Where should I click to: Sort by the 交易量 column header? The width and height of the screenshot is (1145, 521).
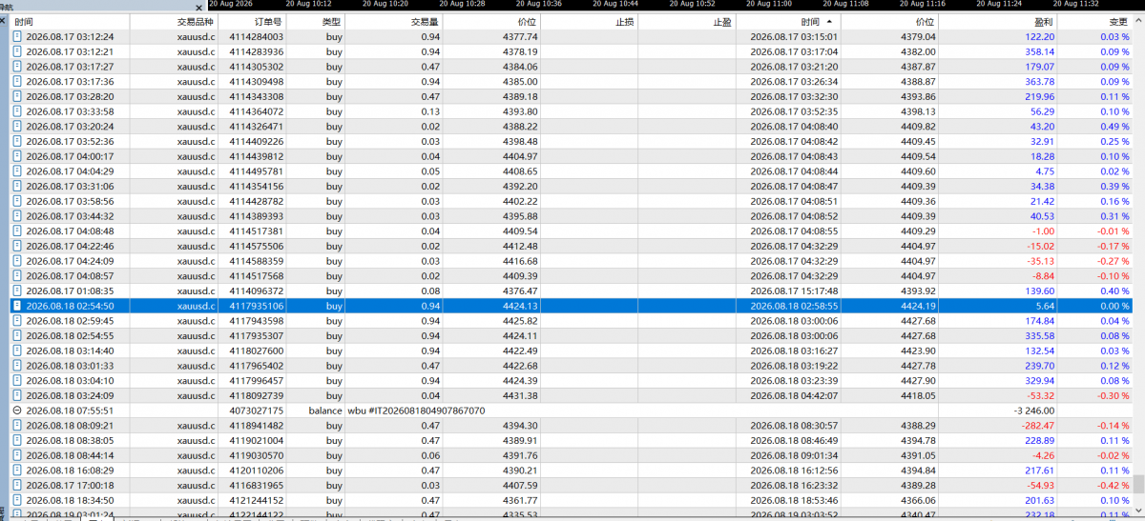point(426,21)
